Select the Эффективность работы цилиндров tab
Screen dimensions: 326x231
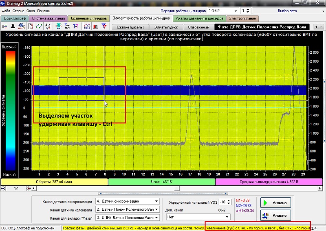(141, 18)
